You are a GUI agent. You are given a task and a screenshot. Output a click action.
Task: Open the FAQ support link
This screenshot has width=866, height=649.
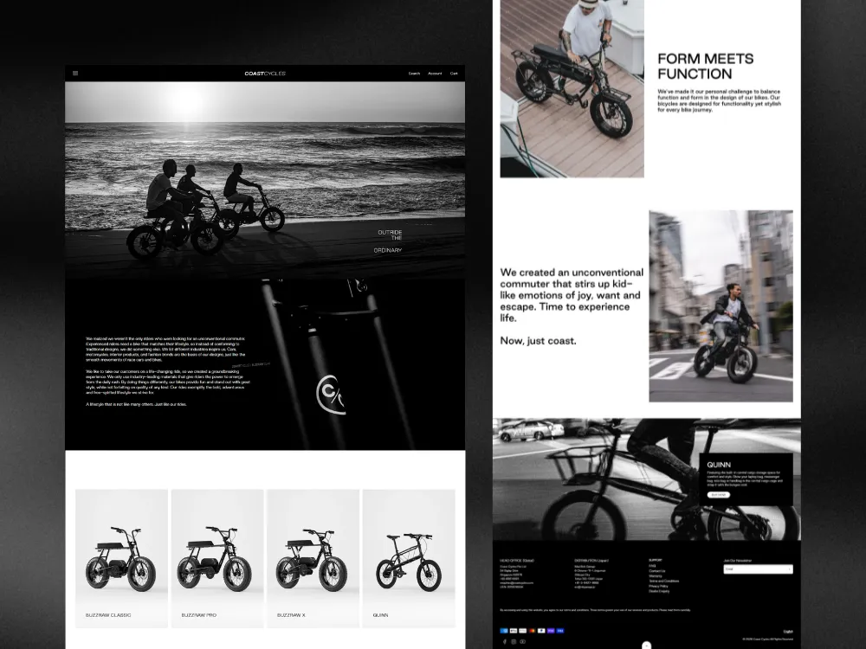pyautogui.click(x=652, y=566)
